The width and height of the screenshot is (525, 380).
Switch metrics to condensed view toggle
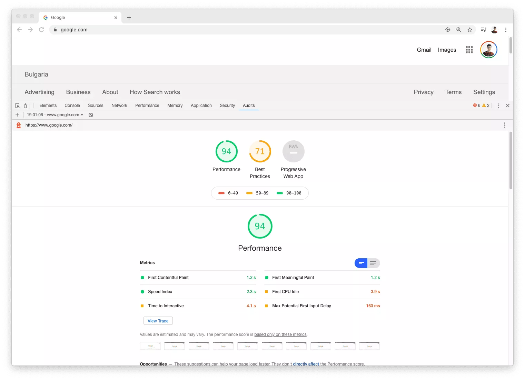point(361,263)
